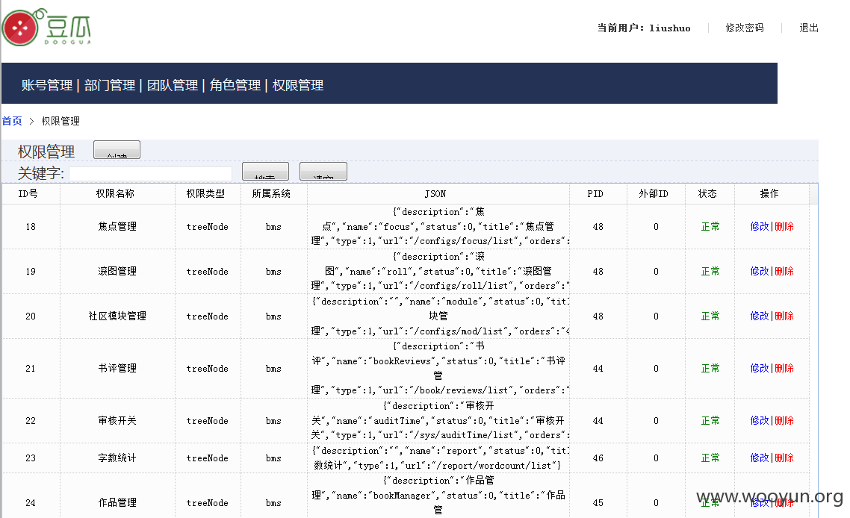
Task: Select the 书评管理 name cell
Action: click(117, 368)
